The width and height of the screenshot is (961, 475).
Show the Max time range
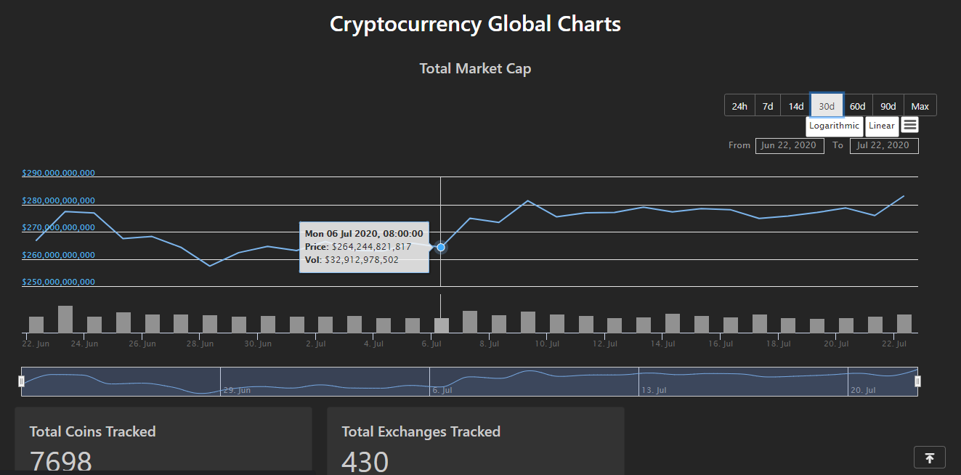[x=920, y=106]
